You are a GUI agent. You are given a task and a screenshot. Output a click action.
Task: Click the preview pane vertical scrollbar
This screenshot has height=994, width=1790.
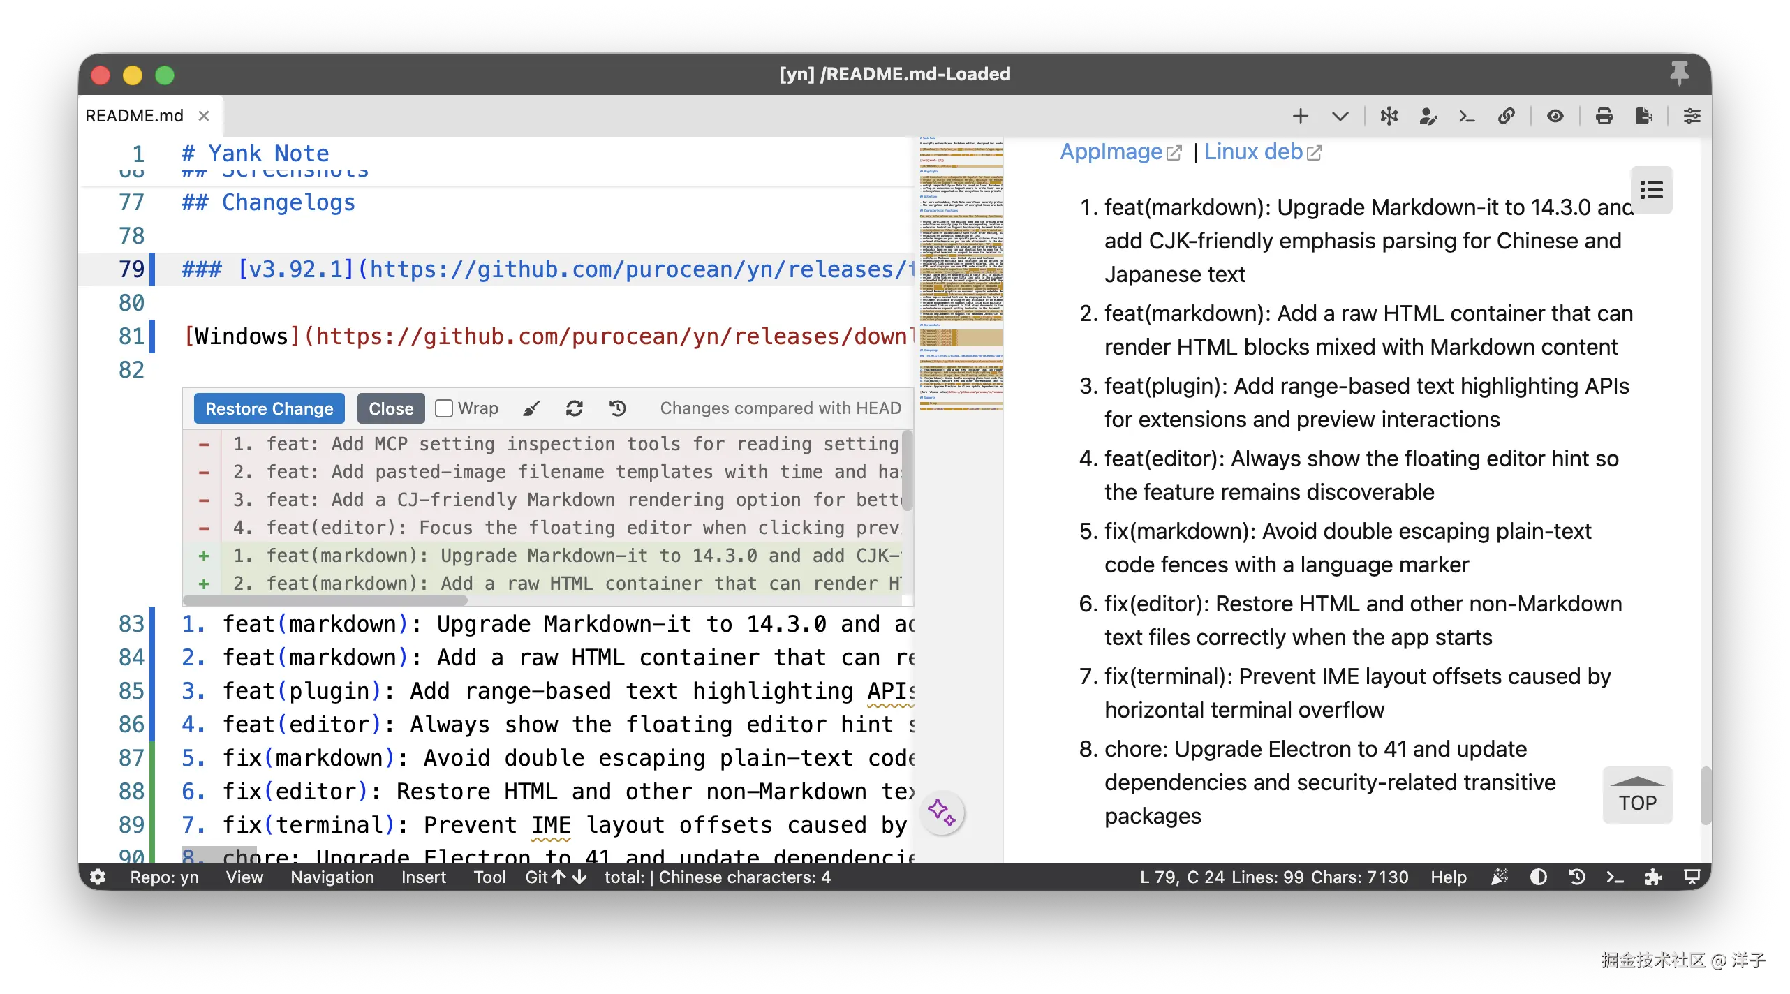[x=1706, y=796]
